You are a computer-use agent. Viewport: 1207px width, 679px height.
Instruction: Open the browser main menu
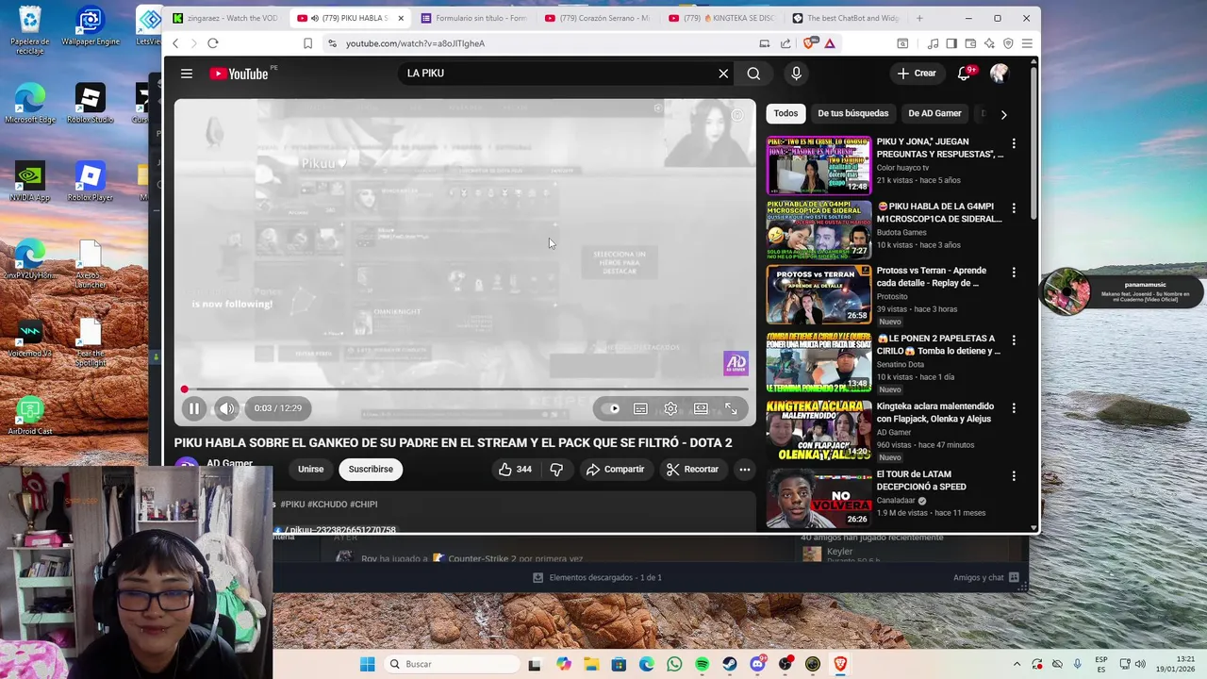(1027, 43)
